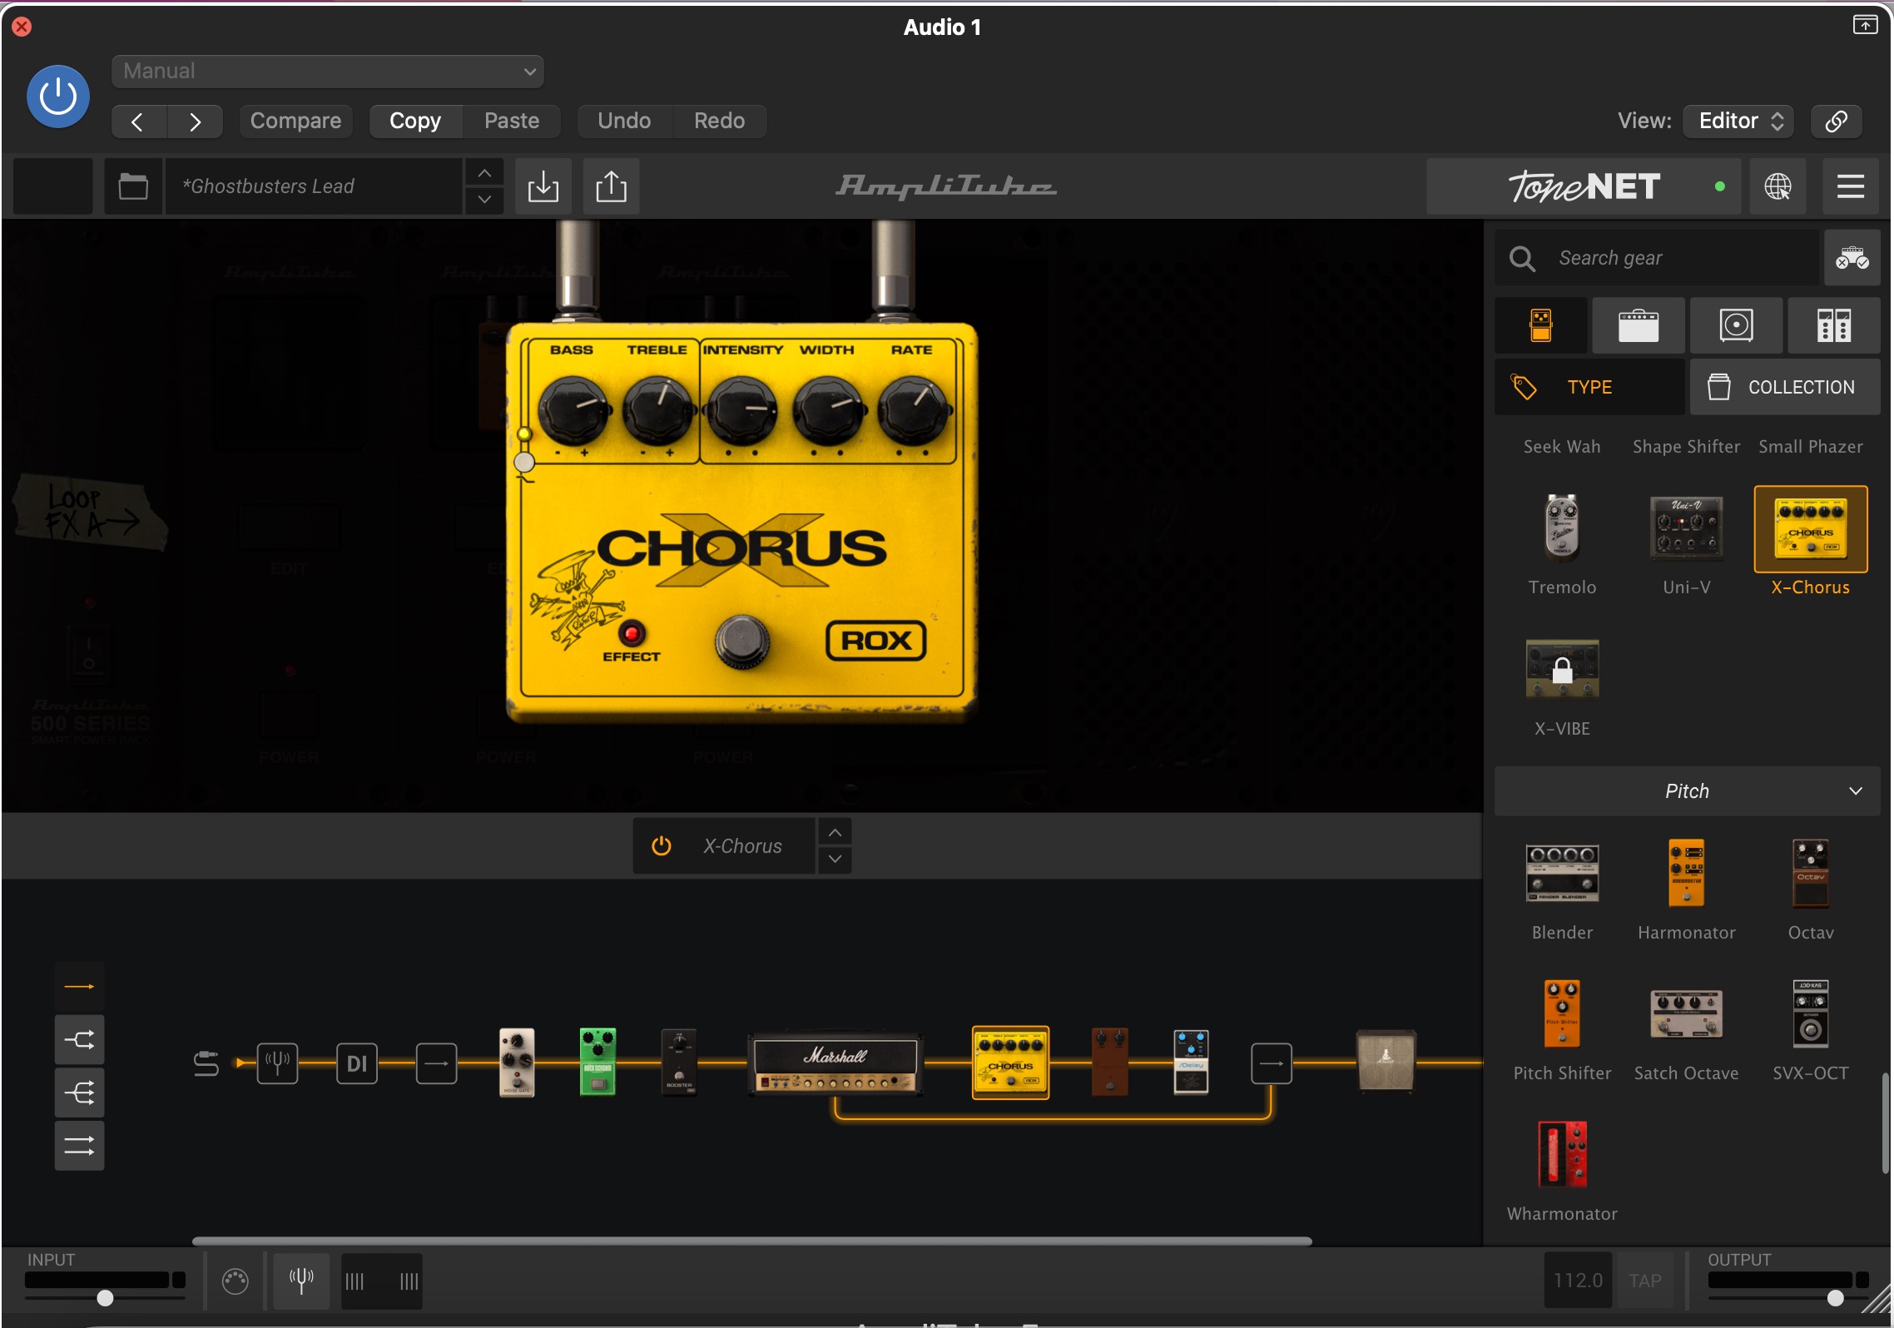Select the Cabinet gear category
Screen dimensions: 1894x1328
(x=1737, y=325)
